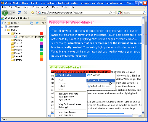Screen dimensions: 148x122
Task: Click the bookmark star in address bar
Action: click(110, 13)
